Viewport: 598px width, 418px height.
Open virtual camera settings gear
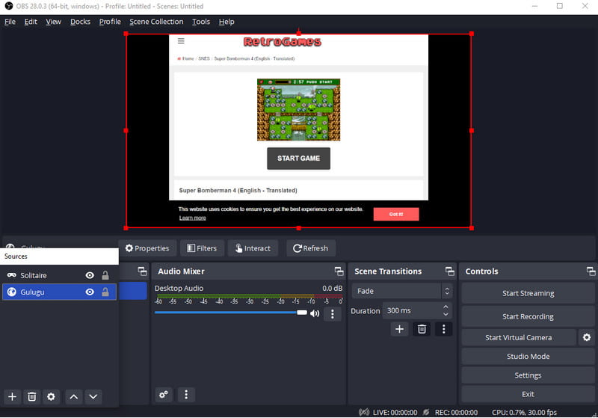[587, 338]
